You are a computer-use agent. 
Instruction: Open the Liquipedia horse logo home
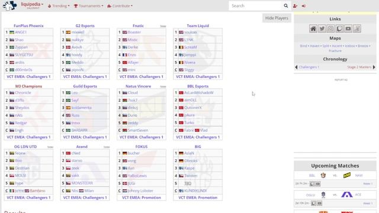(9, 5)
